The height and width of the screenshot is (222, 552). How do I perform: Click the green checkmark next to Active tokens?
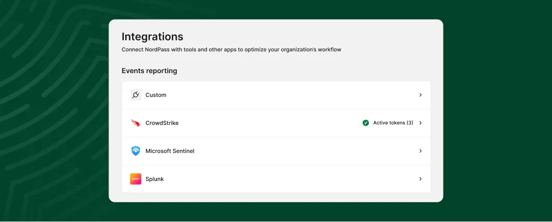tap(366, 123)
